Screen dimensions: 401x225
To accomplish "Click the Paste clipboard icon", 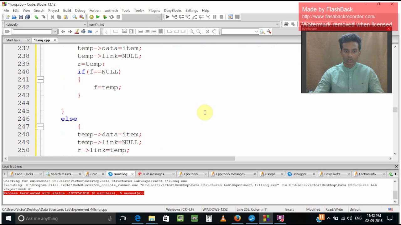I will tap(65, 17).
